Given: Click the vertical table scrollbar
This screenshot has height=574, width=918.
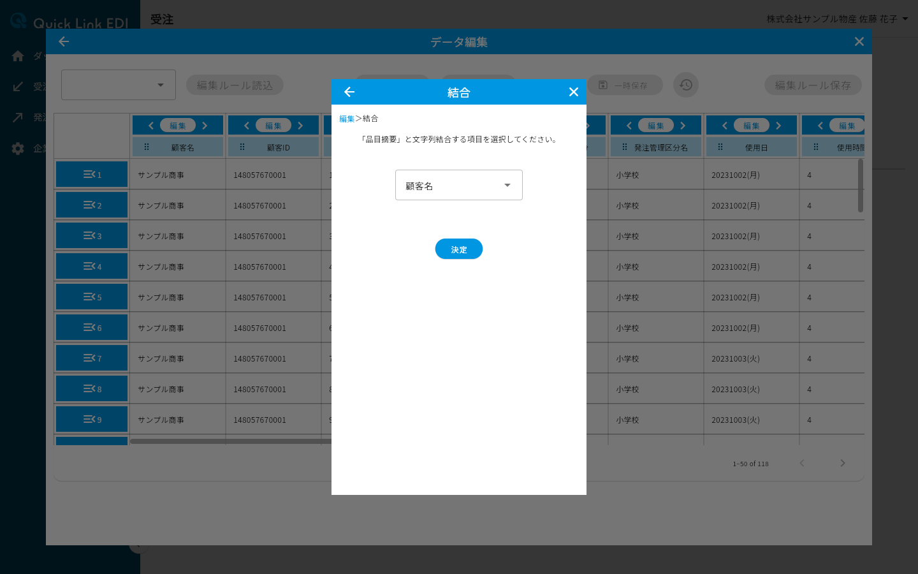Looking at the screenshot, I should pyautogui.click(x=861, y=185).
